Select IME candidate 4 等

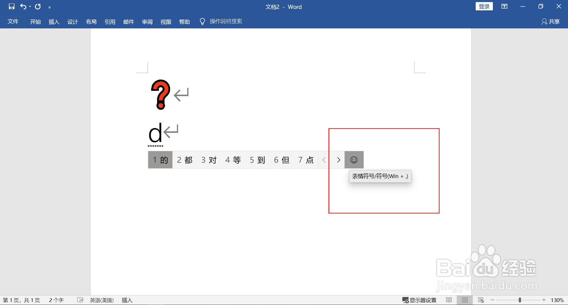pyautogui.click(x=233, y=160)
